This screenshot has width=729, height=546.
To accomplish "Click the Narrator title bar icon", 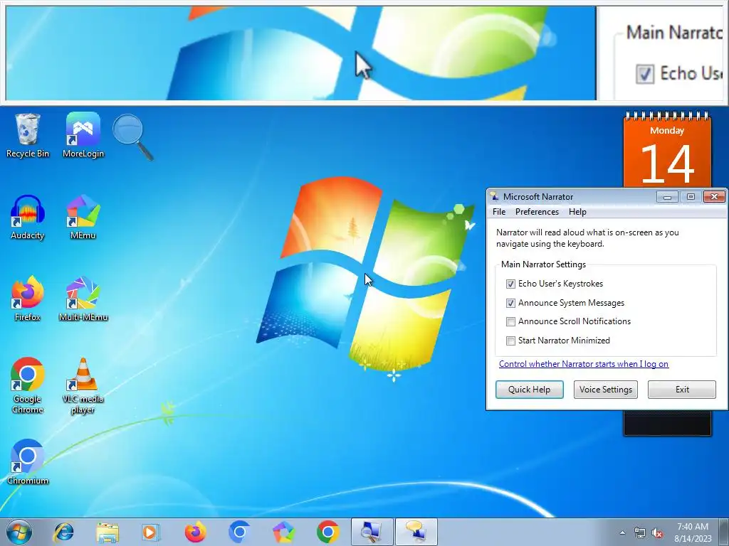I will click(x=494, y=196).
